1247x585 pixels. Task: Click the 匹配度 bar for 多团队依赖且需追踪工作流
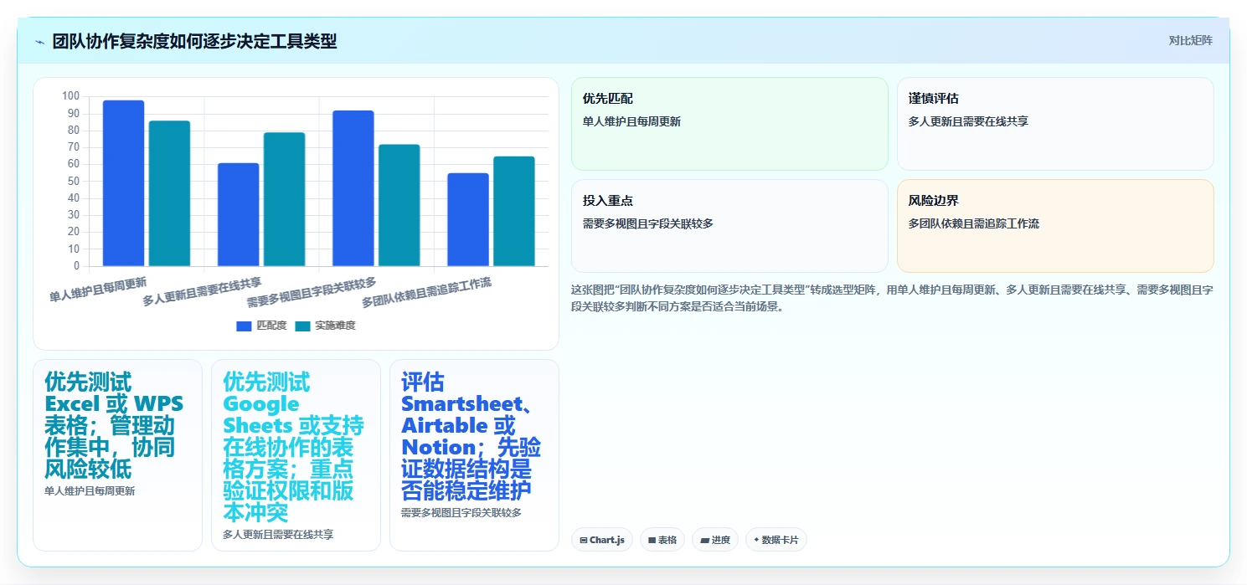[x=468, y=219]
